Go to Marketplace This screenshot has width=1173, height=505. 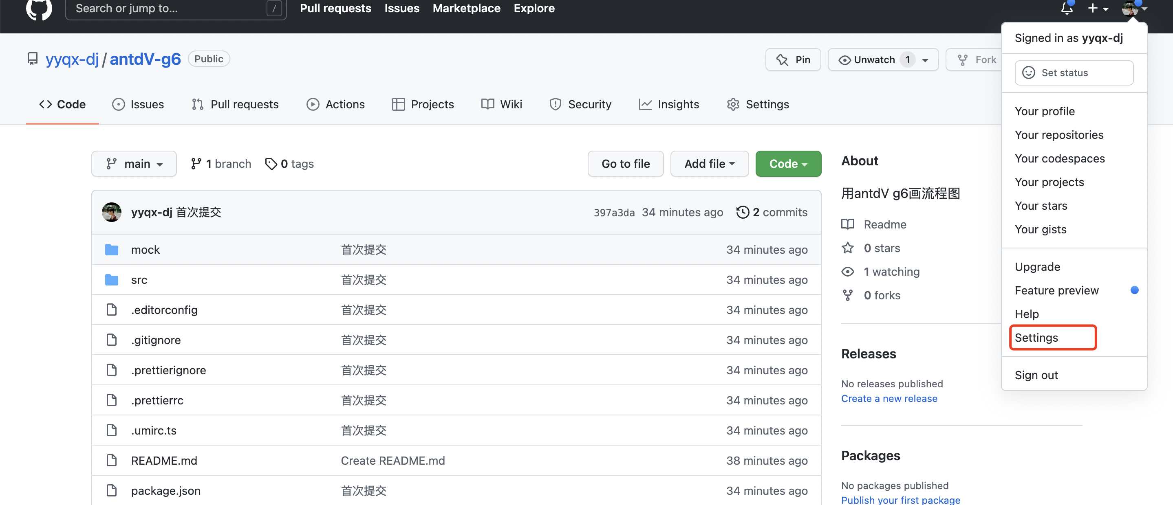466,8
